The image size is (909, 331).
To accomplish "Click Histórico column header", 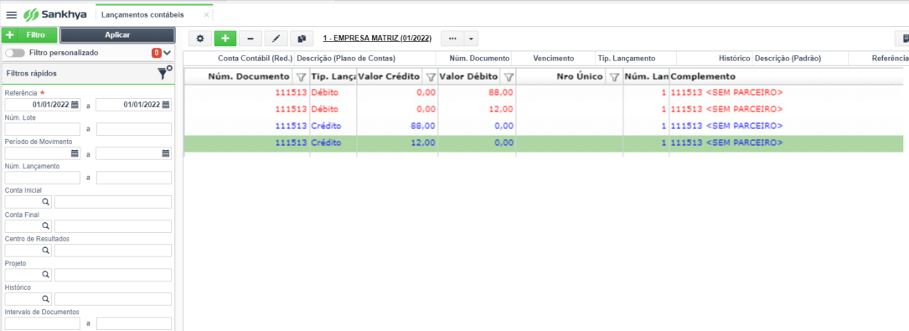I will click(x=735, y=59).
